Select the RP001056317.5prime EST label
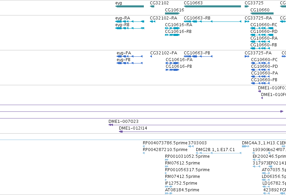Viewport: 286px width, 195px height. click(187, 170)
